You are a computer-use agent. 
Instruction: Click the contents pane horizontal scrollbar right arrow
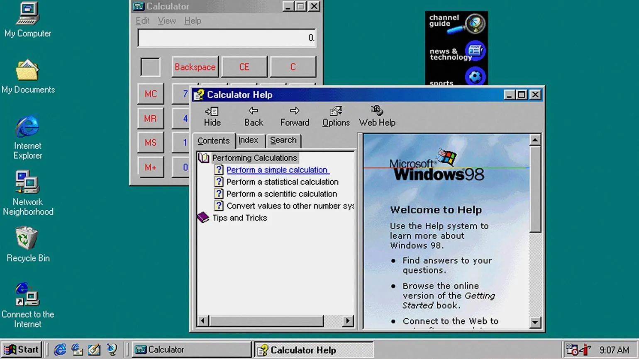coord(348,320)
